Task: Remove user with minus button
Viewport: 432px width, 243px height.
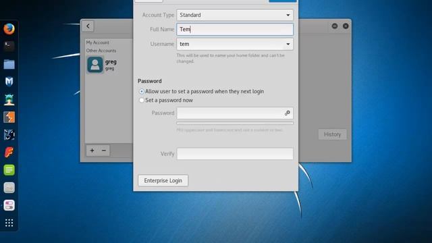Action: [104, 151]
